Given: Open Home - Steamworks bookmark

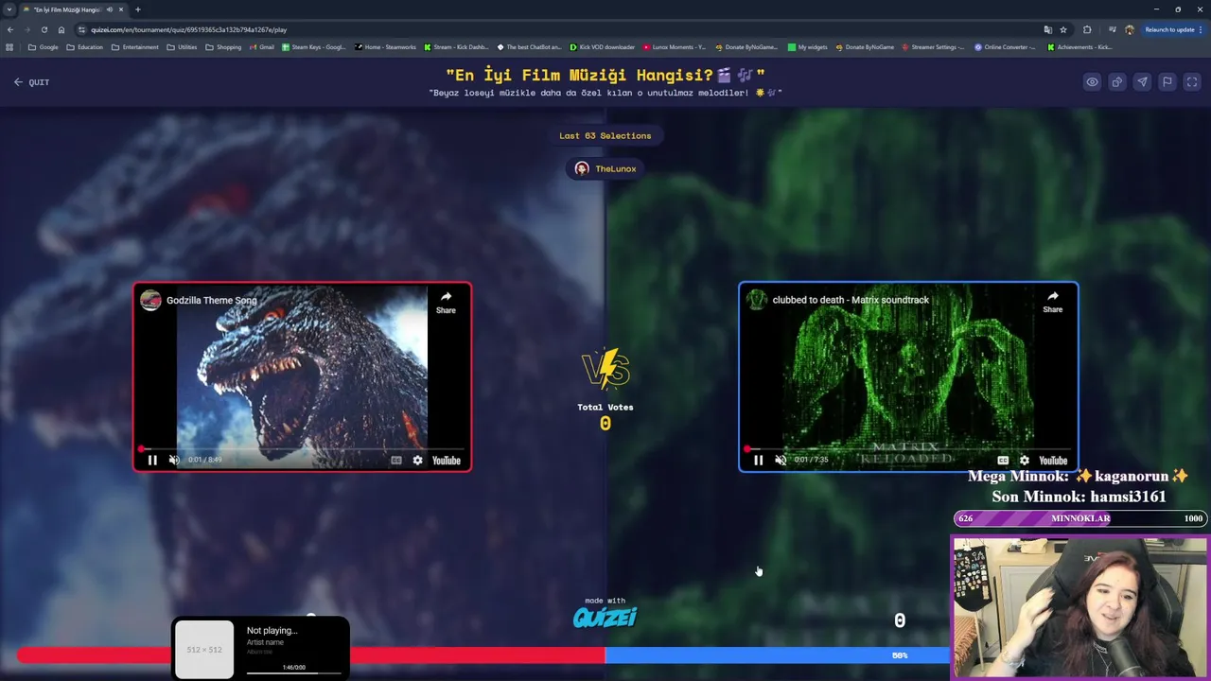Looking at the screenshot, I should coord(385,47).
